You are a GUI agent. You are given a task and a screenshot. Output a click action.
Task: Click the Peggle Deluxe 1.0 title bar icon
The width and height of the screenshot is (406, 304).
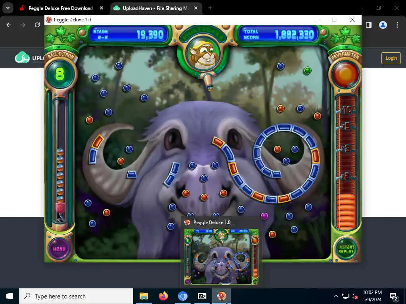49,20
